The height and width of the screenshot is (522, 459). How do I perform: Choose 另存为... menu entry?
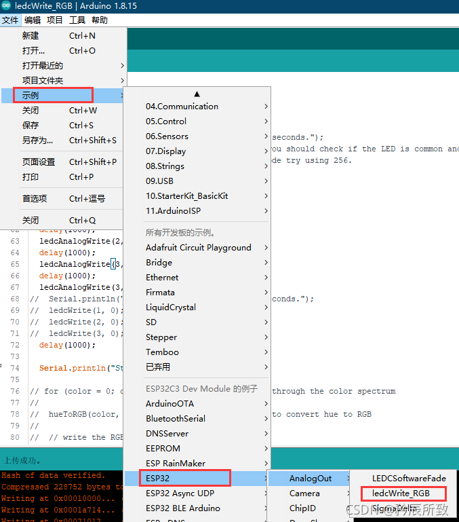[63, 141]
